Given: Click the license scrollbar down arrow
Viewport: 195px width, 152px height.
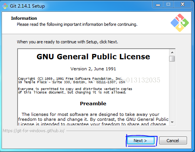Looking at the screenshot, I should 172,122.
